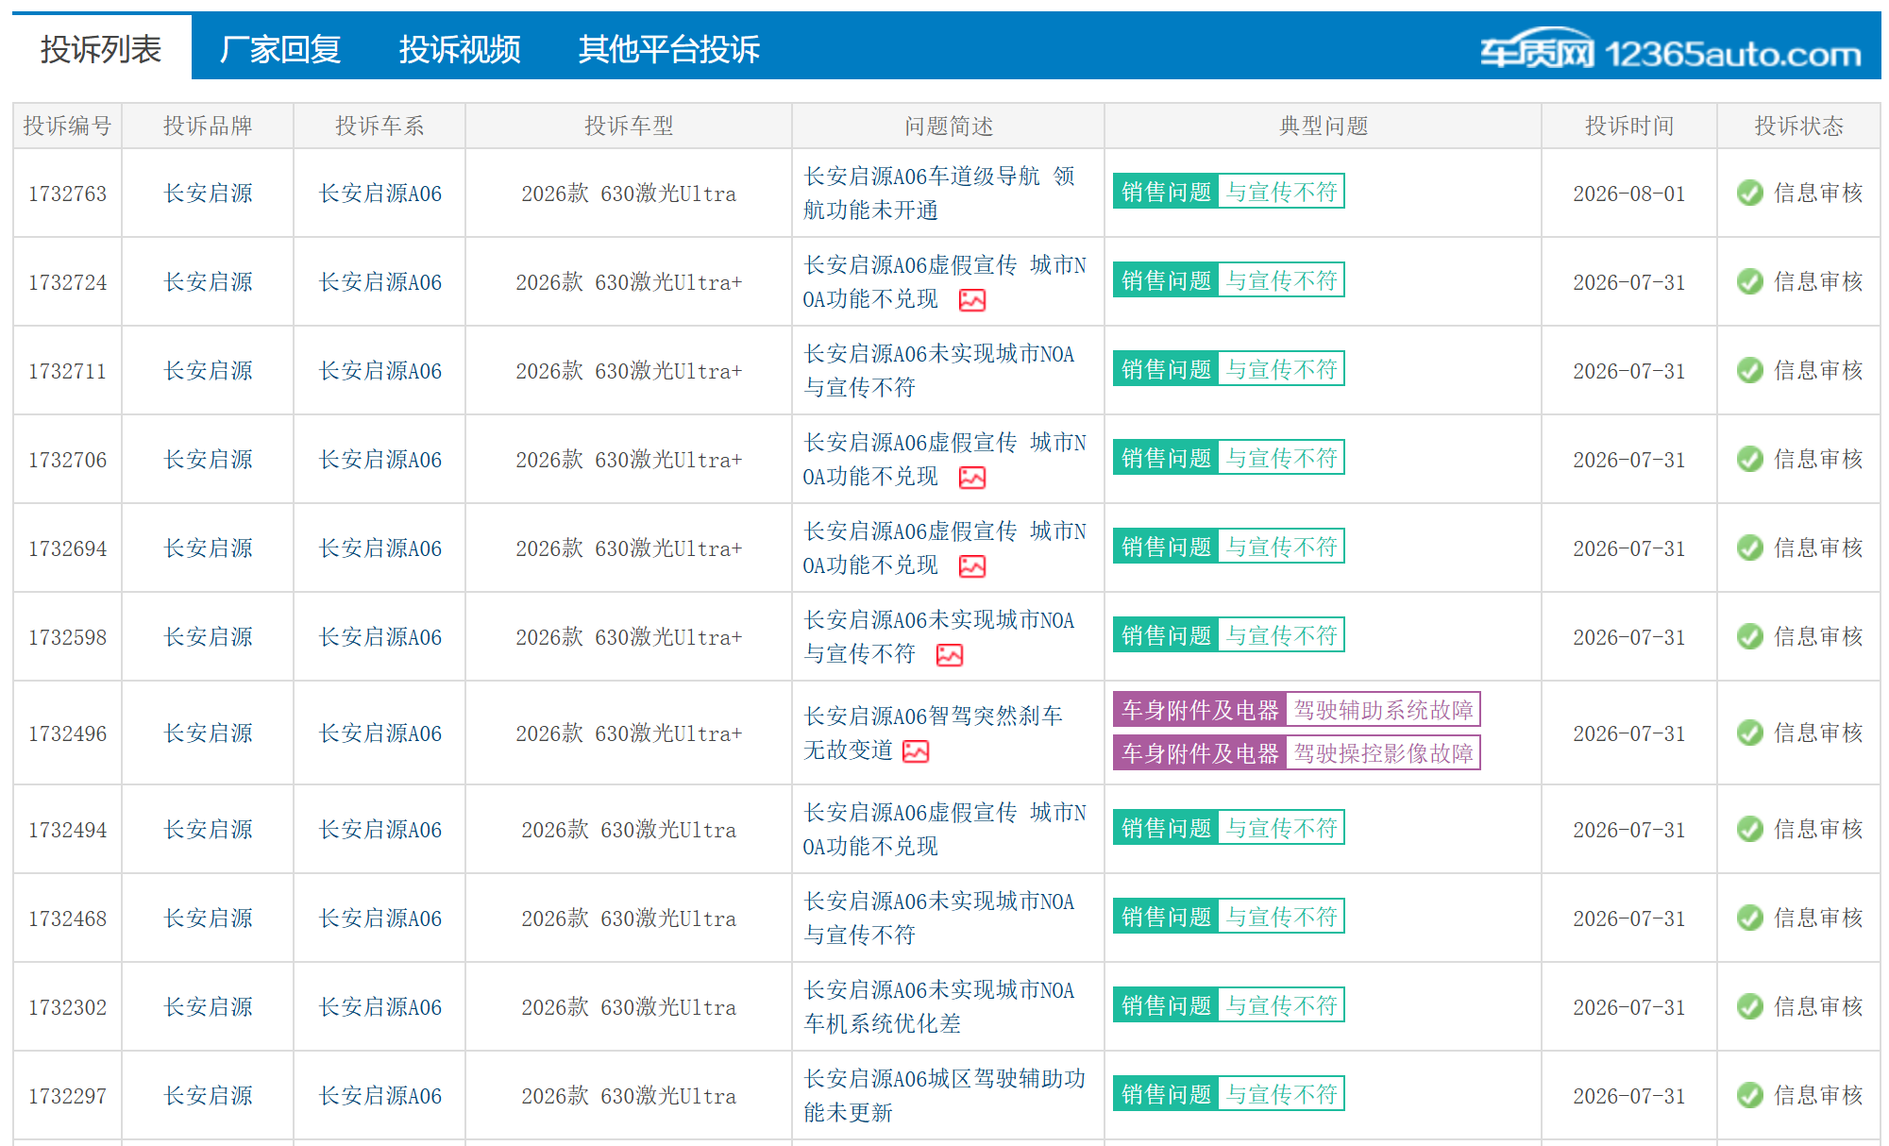Click 典型问题 column header
The height and width of the screenshot is (1146, 1889).
pos(1324,126)
